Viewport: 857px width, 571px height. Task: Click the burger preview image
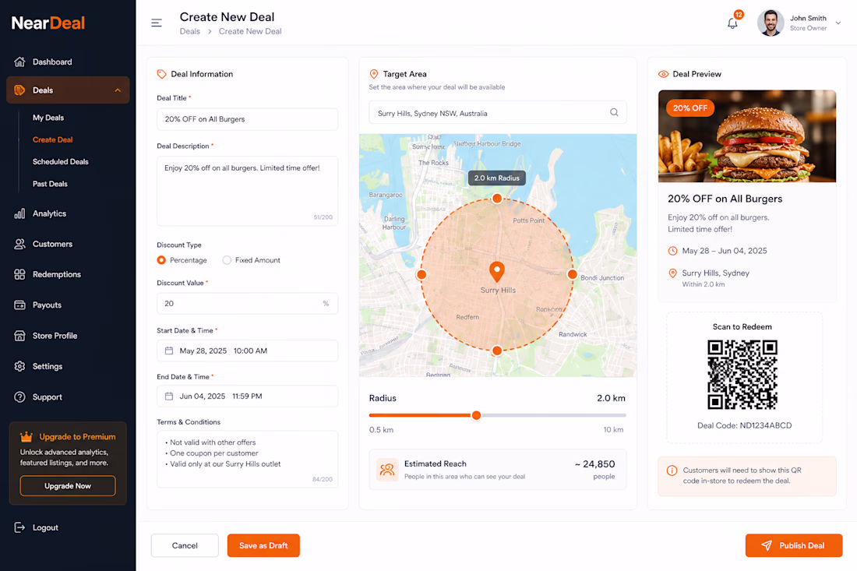(x=747, y=136)
